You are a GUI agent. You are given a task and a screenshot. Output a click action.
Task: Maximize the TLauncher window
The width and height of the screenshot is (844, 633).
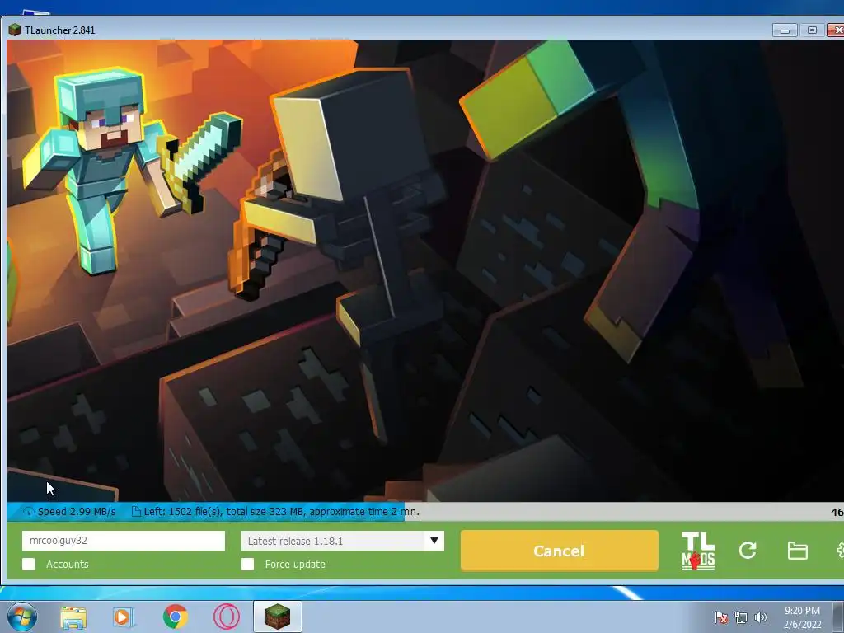tap(812, 30)
